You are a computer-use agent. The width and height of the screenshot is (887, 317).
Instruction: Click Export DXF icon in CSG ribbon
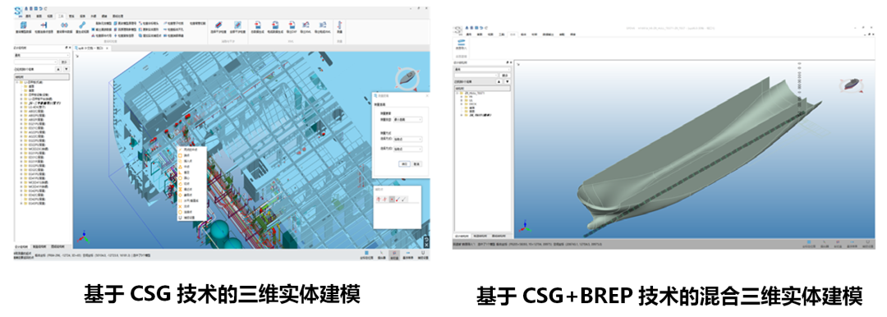[x=292, y=26]
